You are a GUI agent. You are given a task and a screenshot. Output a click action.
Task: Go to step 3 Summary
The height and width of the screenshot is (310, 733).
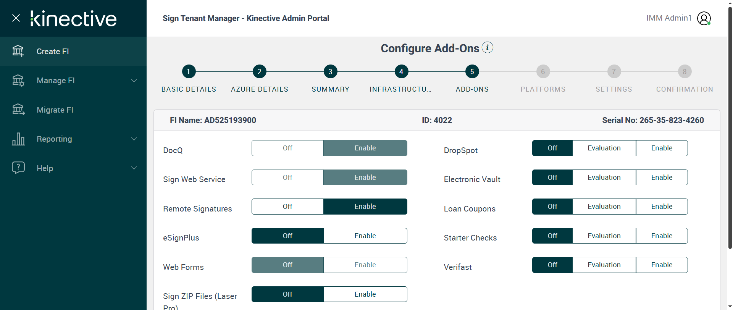[330, 72]
